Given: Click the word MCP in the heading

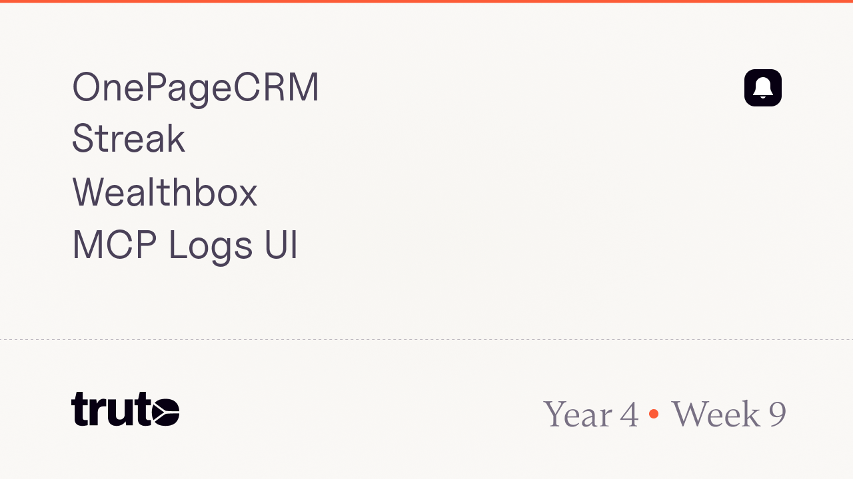Looking at the screenshot, I should (x=114, y=245).
